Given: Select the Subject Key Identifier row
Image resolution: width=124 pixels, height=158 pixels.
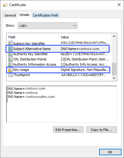Looking at the screenshot, I should click(59, 43).
